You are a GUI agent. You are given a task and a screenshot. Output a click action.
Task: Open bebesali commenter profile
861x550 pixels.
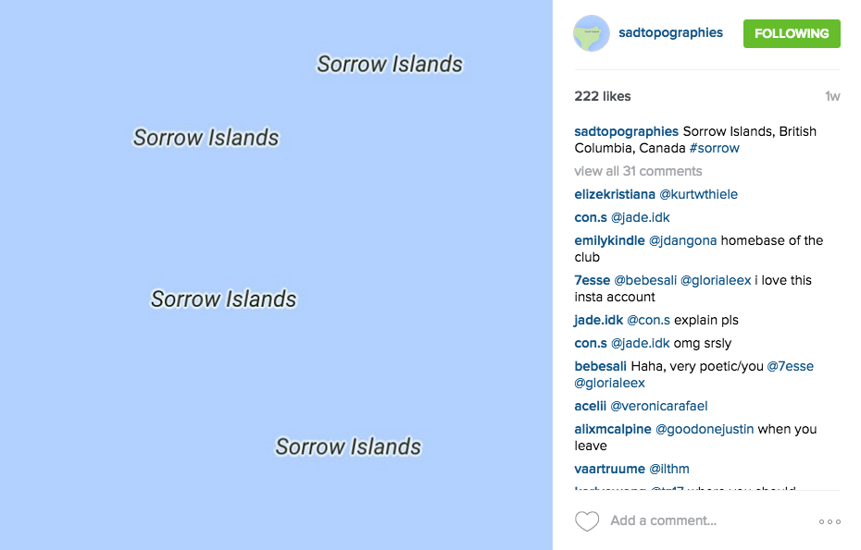600,366
